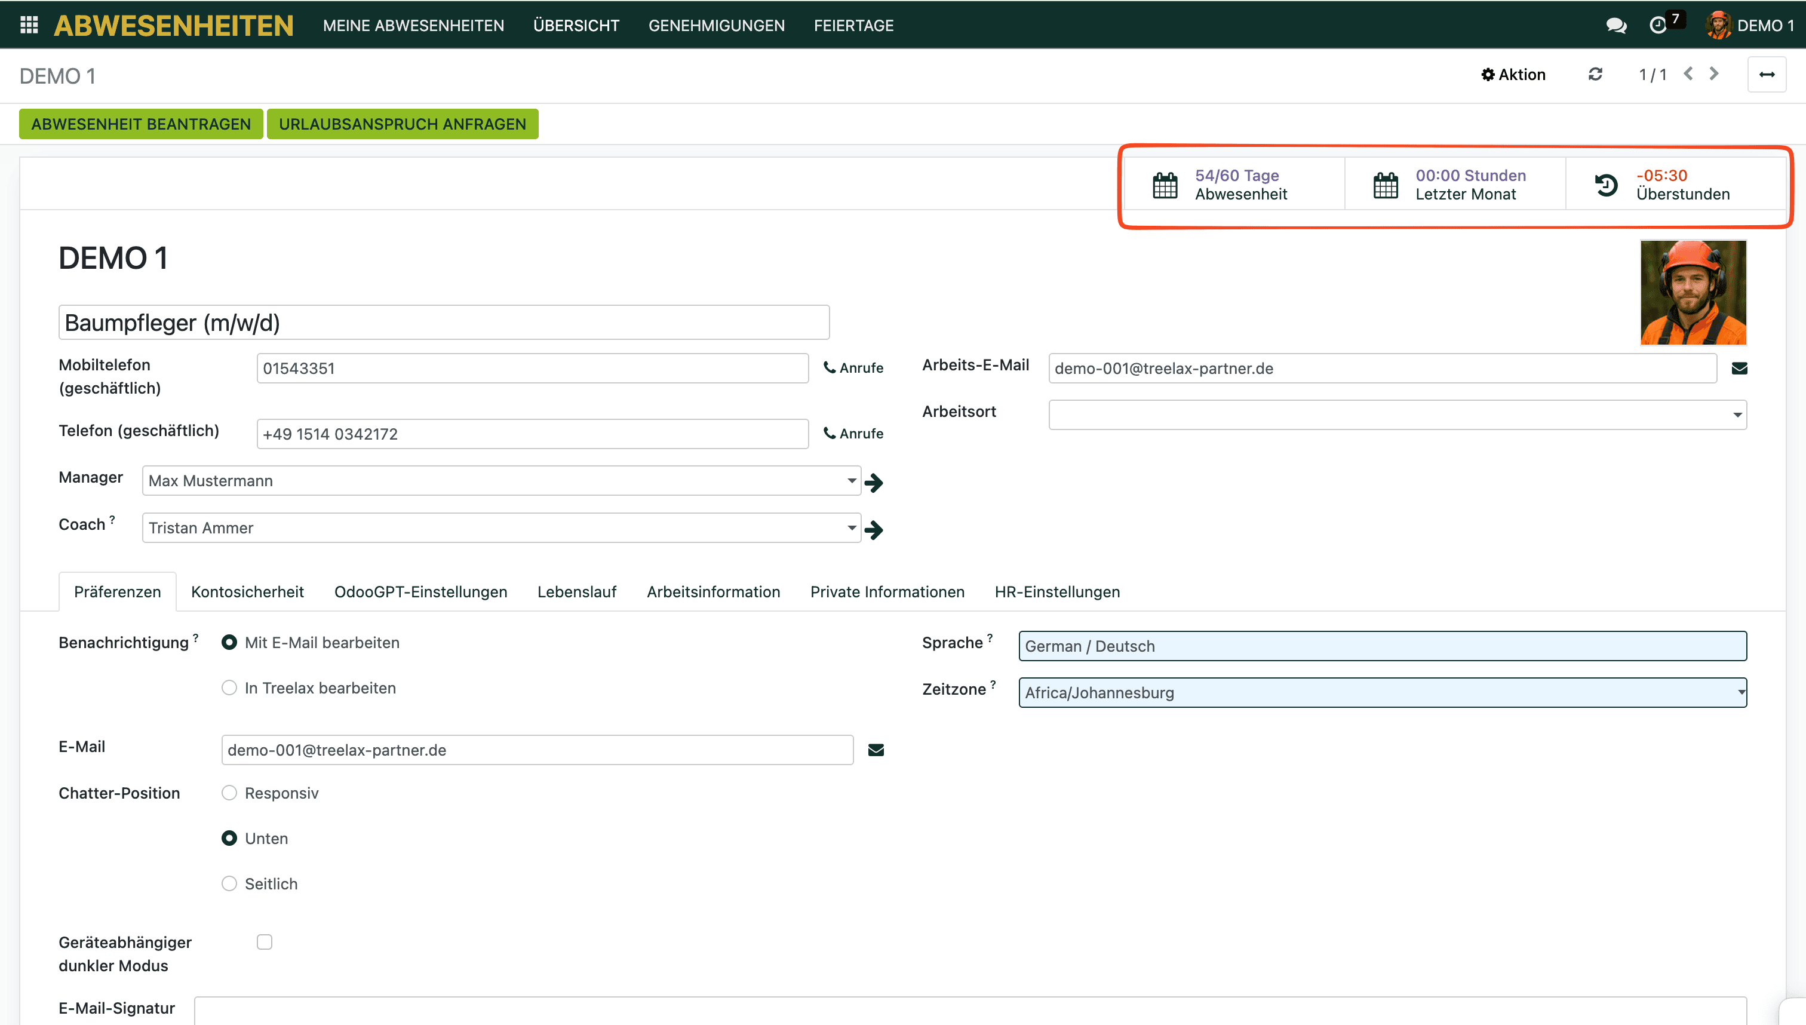
Task: Open the apps grid menu icon
Action: point(29,25)
